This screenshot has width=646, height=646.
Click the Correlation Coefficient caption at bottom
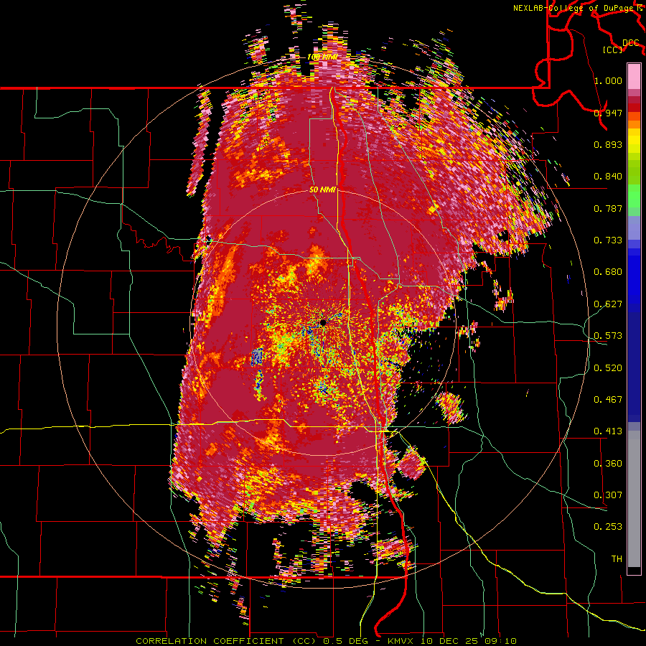(x=326, y=641)
